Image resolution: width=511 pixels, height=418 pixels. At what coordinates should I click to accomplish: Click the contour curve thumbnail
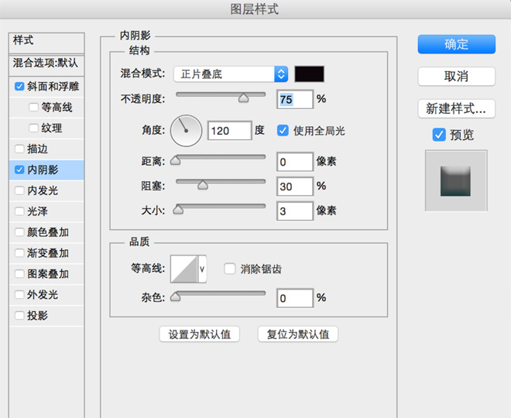184,269
